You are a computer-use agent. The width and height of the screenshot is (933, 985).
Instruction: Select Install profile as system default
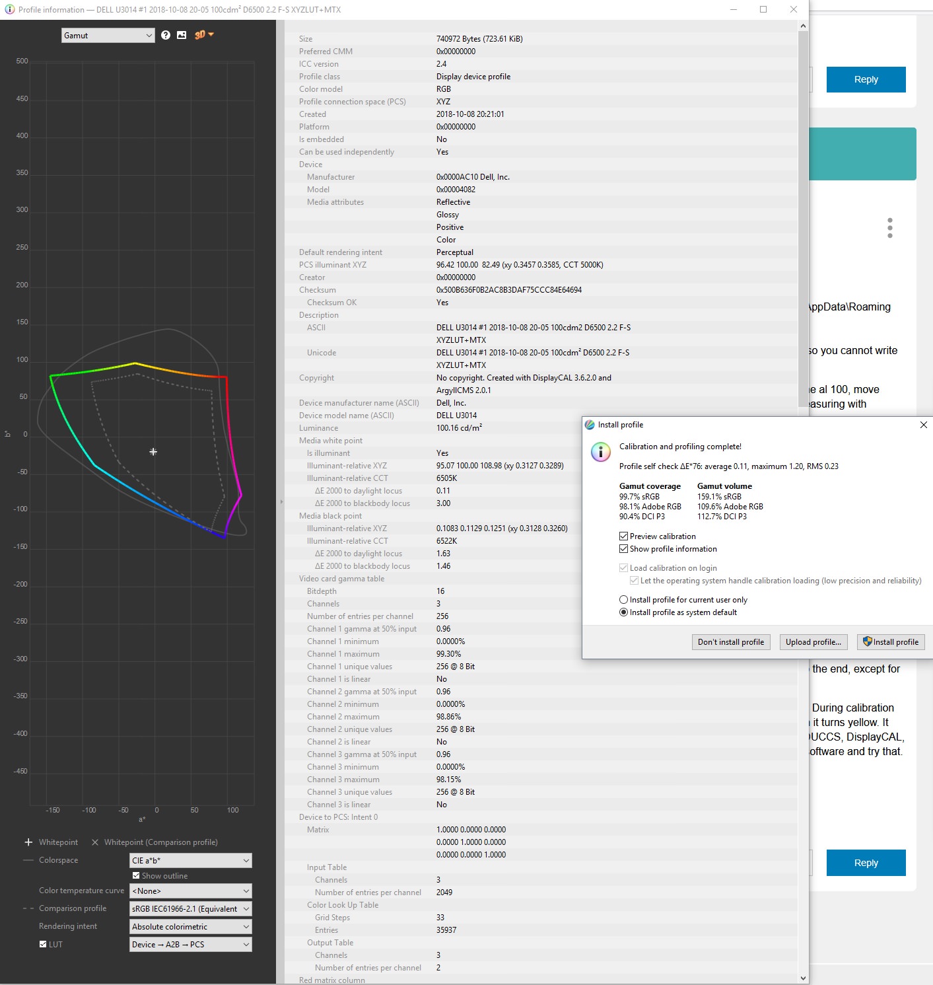[623, 612]
